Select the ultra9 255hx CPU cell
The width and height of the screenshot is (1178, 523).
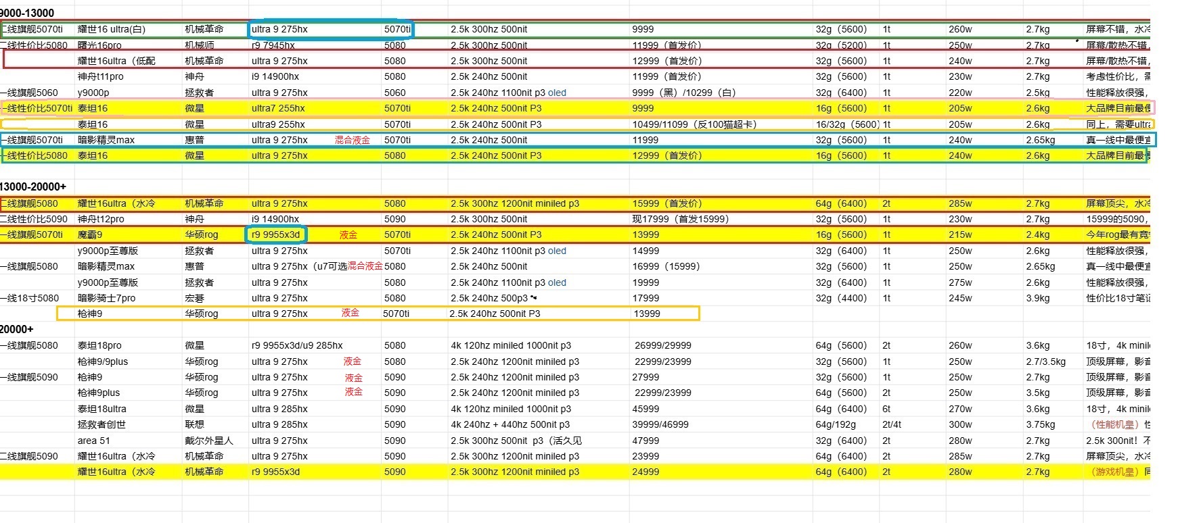tap(278, 124)
